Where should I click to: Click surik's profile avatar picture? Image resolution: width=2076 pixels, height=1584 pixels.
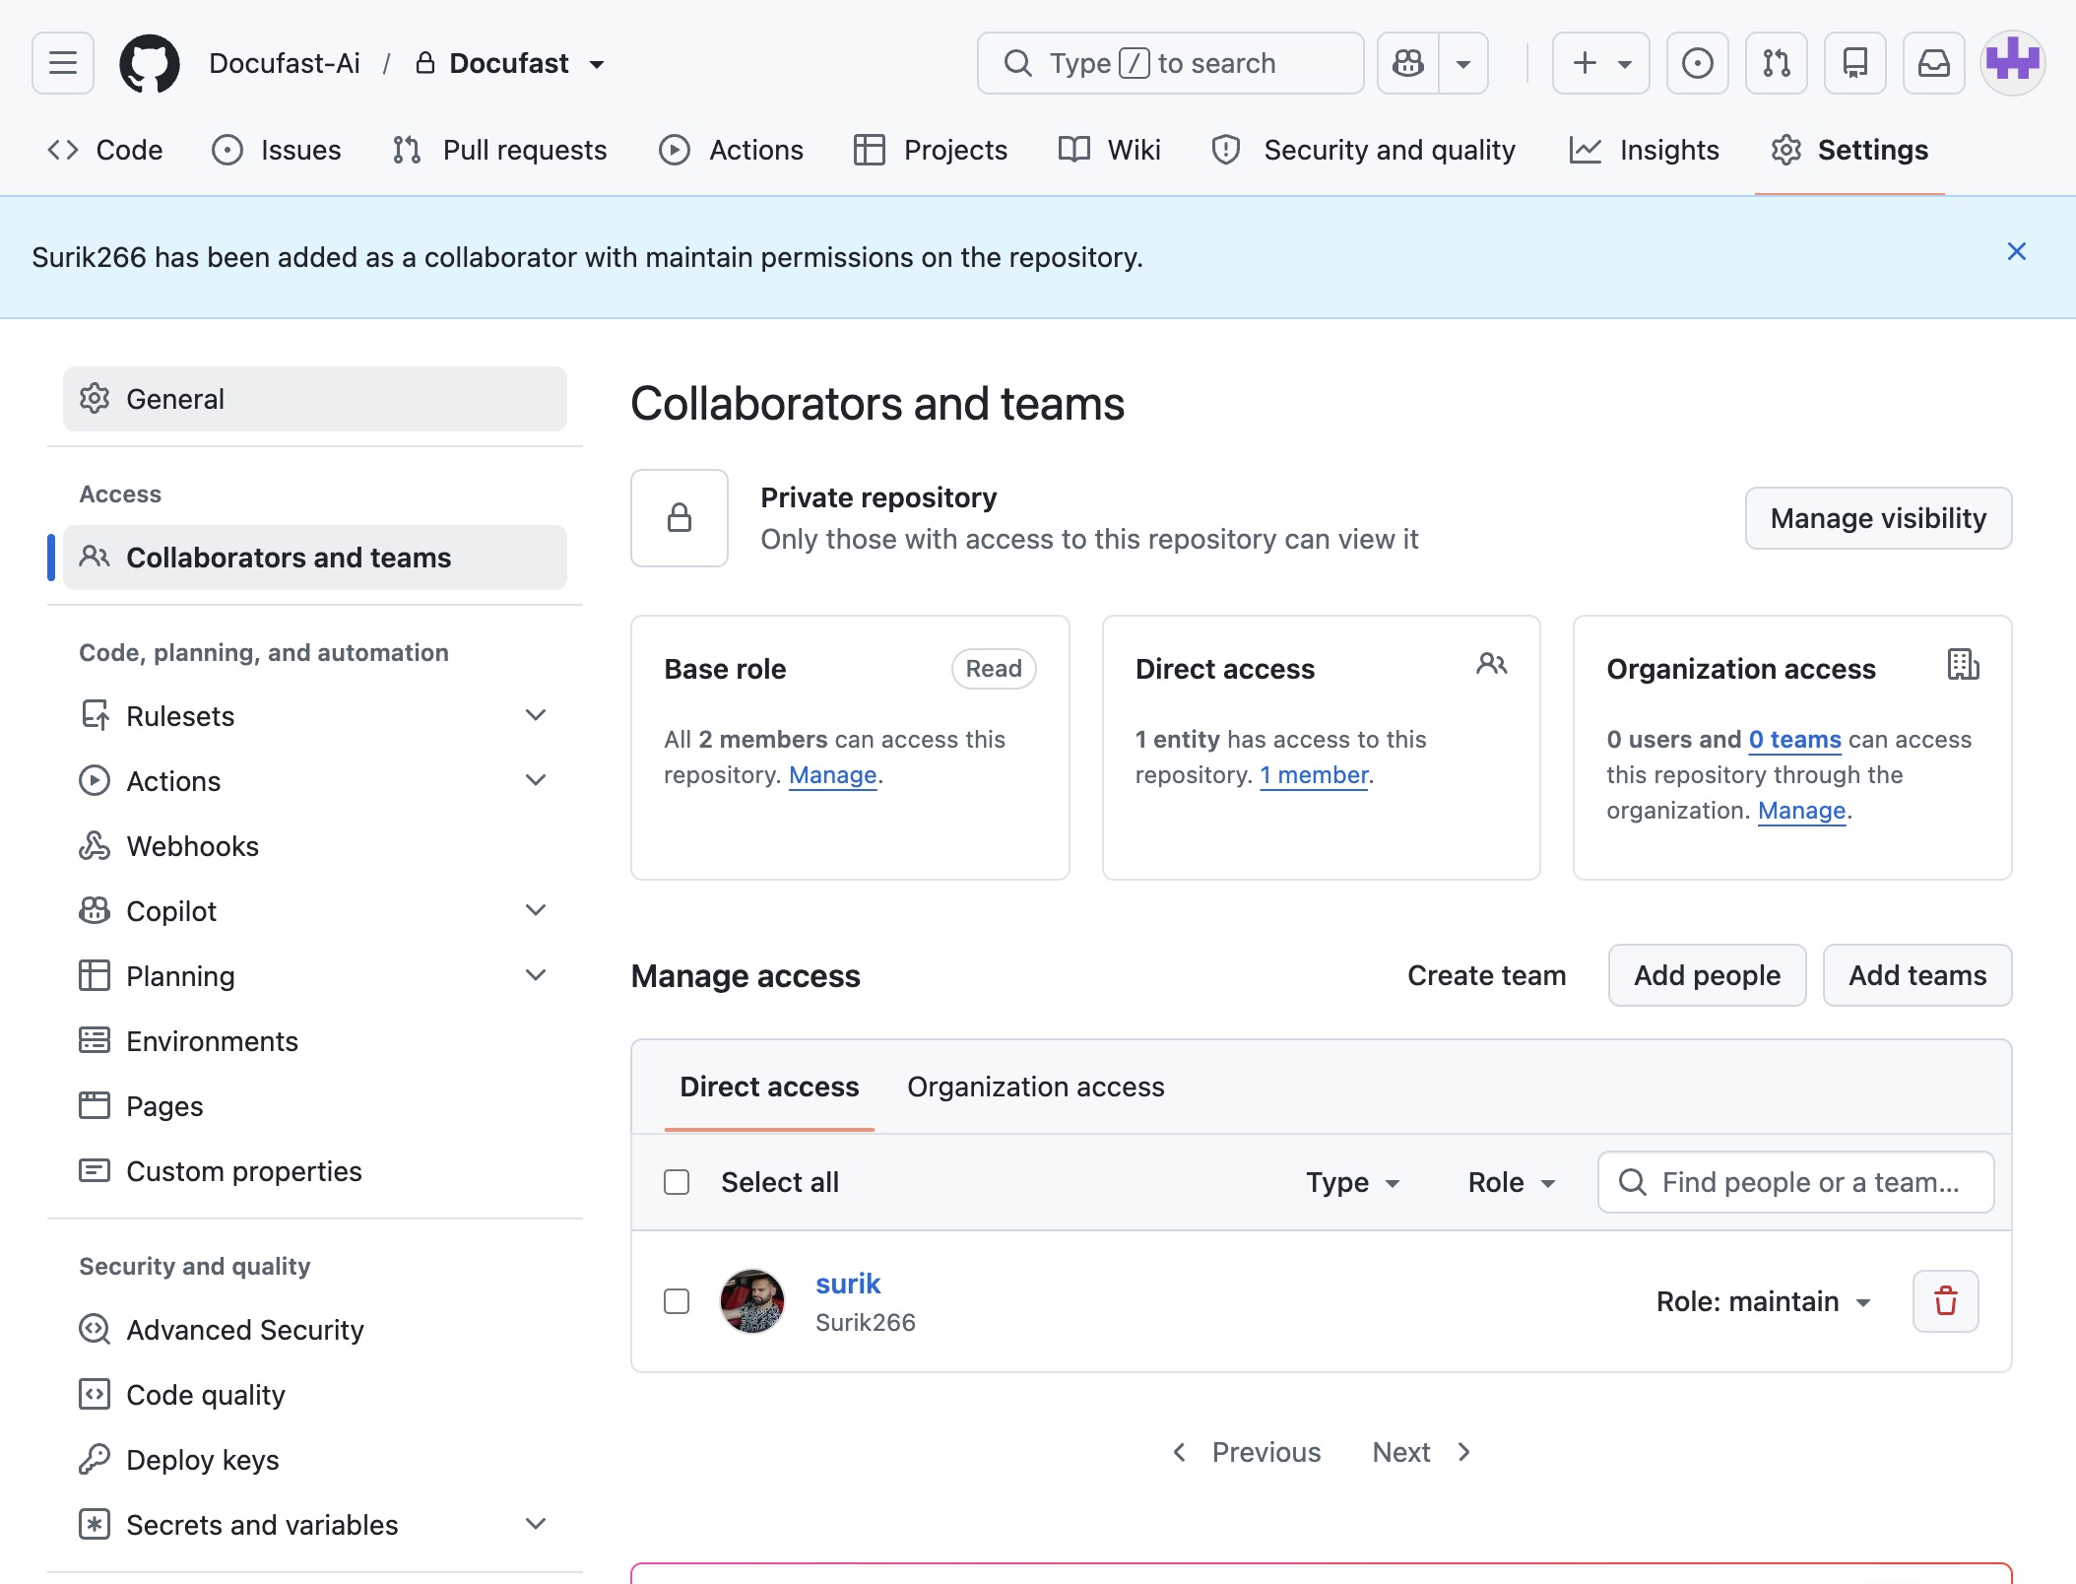click(x=752, y=1301)
